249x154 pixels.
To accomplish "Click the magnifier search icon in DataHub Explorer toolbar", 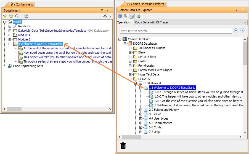I will tap(125, 16).
